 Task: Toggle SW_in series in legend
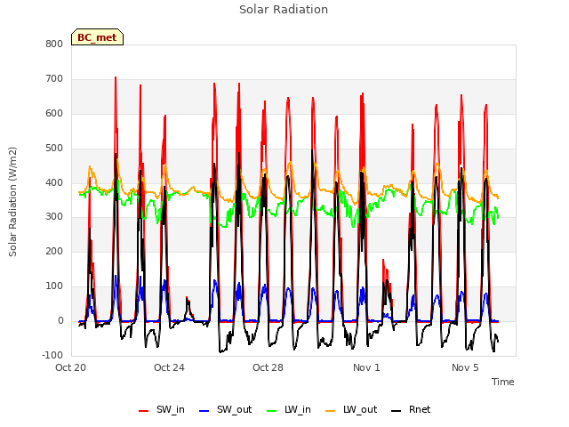pyautogui.click(x=162, y=409)
